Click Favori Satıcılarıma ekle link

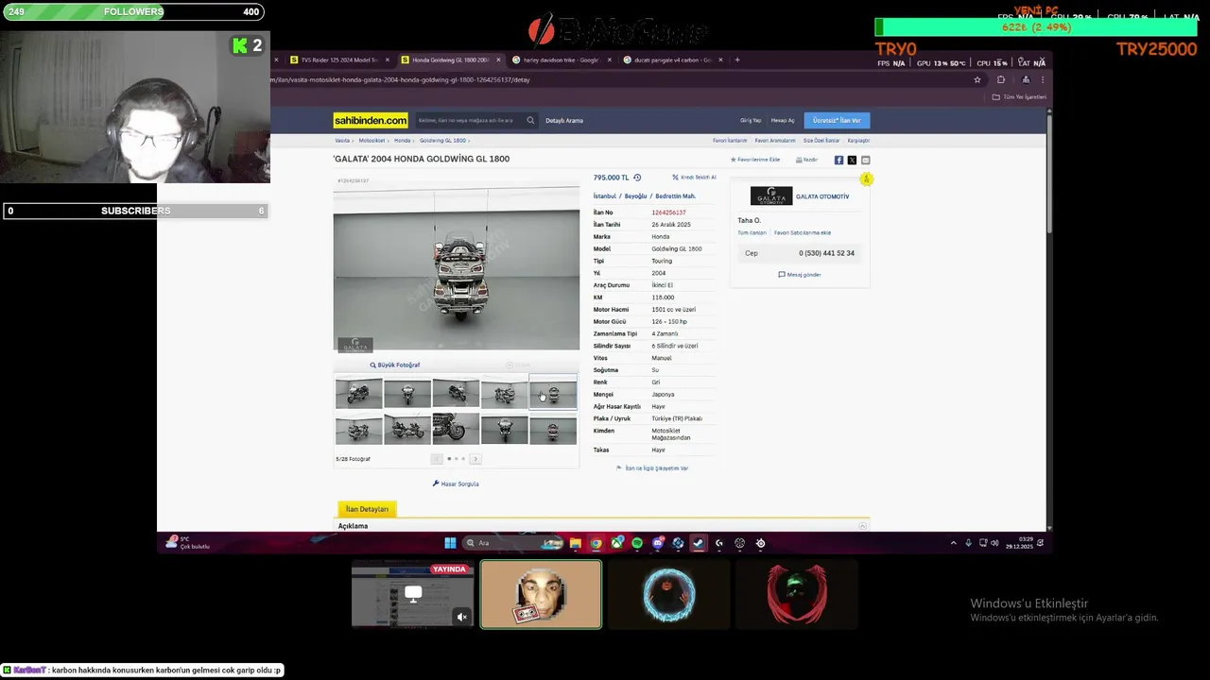tap(803, 232)
